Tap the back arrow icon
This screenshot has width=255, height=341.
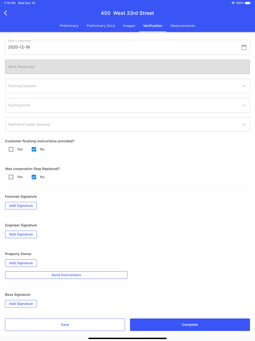(6, 13)
